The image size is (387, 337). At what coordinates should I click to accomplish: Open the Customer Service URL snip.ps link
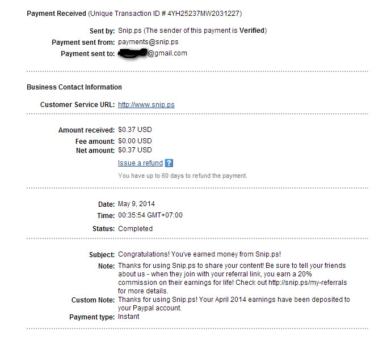(146, 105)
